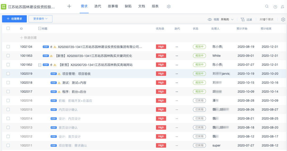Open story 【新签】X20200720-1341江苏姑苏园林购买关键词优化
The height and width of the screenshot is (151, 287).
coord(93,56)
